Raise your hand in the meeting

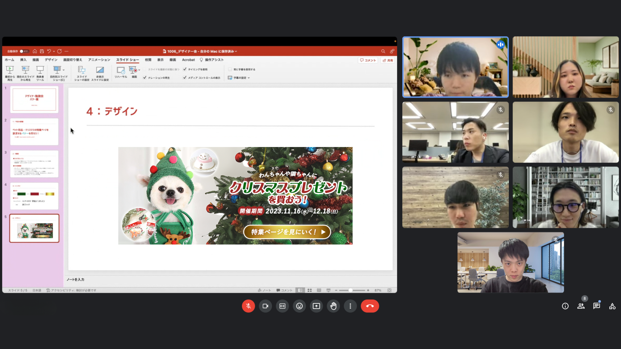(333, 306)
